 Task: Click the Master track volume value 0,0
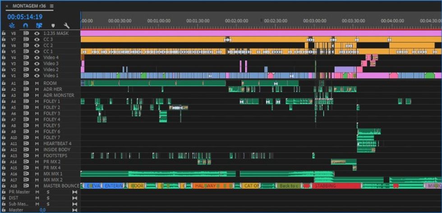pyautogui.click(x=42, y=210)
